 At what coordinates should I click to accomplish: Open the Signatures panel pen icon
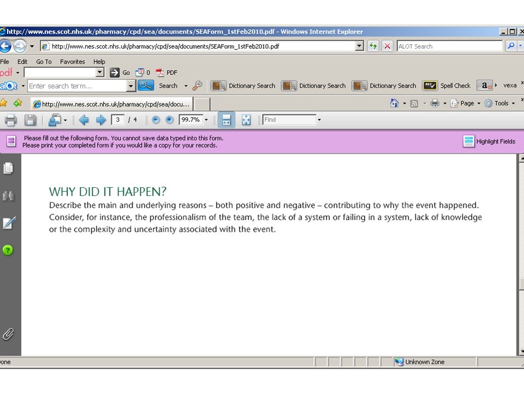pos(8,223)
